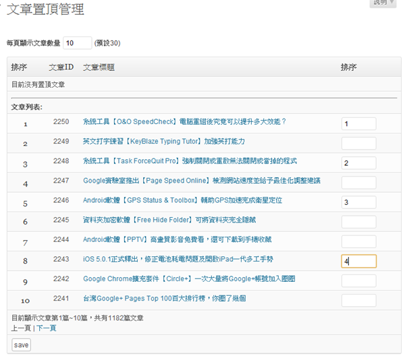Click the empty order field for article 2241

(358, 301)
